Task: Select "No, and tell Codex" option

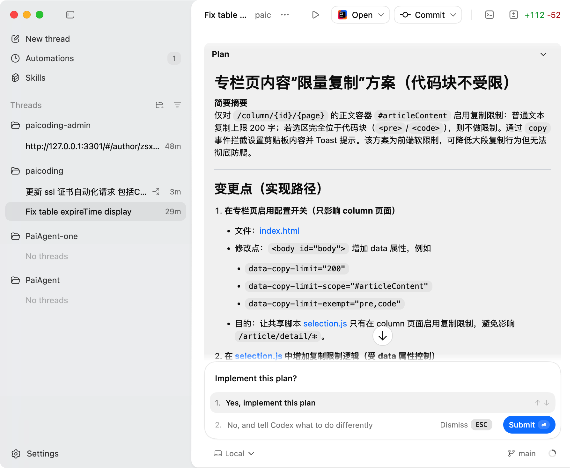Action: click(x=300, y=425)
